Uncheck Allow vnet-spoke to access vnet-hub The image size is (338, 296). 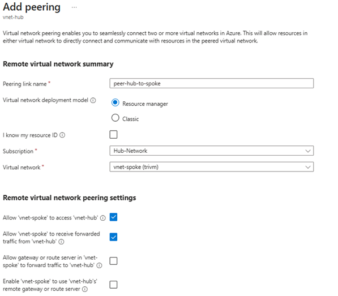113,217
